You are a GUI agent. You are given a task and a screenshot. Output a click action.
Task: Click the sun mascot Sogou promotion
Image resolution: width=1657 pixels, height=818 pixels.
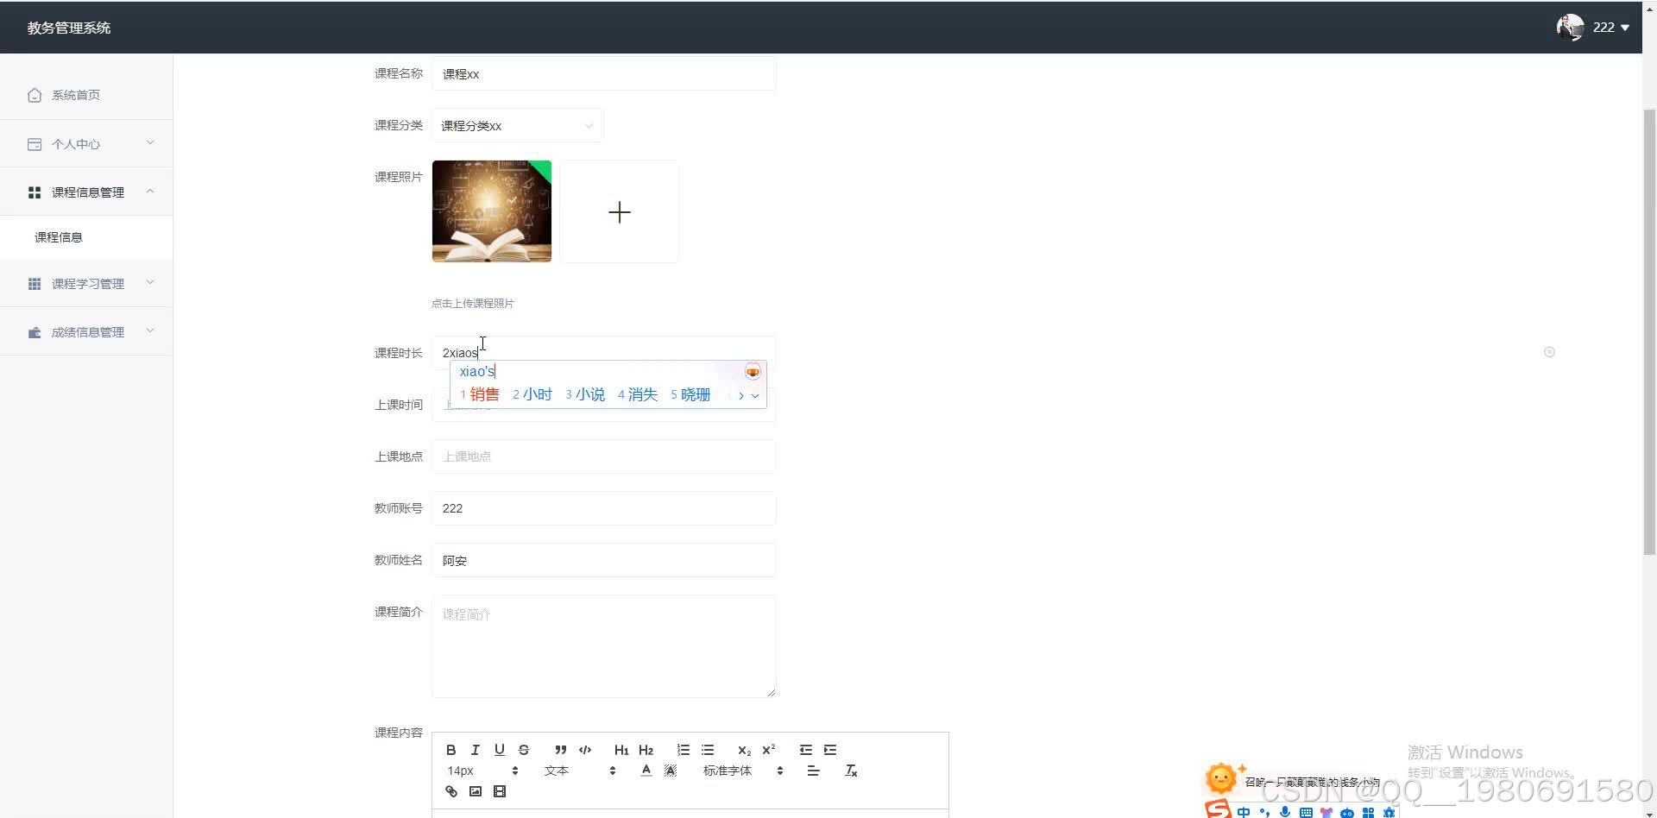point(1221,778)
